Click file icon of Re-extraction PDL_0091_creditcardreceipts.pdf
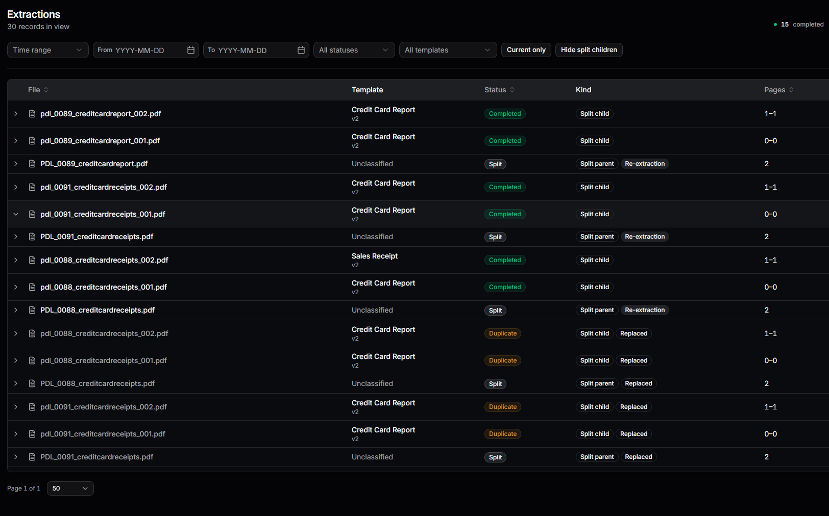 pyautogui.click(x=32, y=237)
